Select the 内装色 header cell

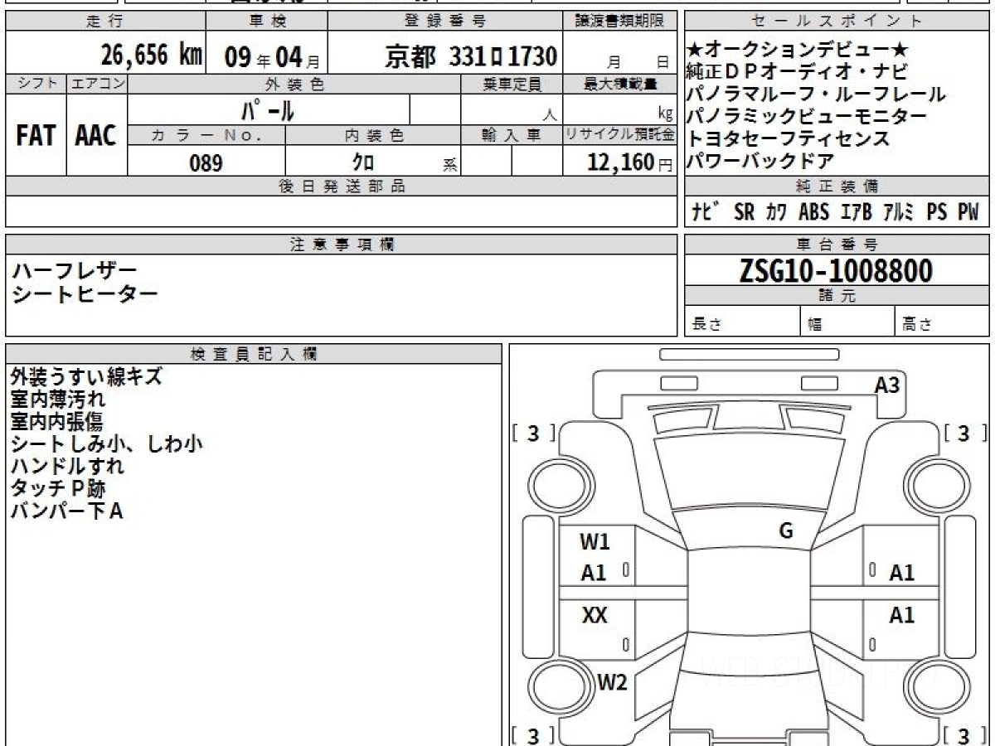click(373, 135)
